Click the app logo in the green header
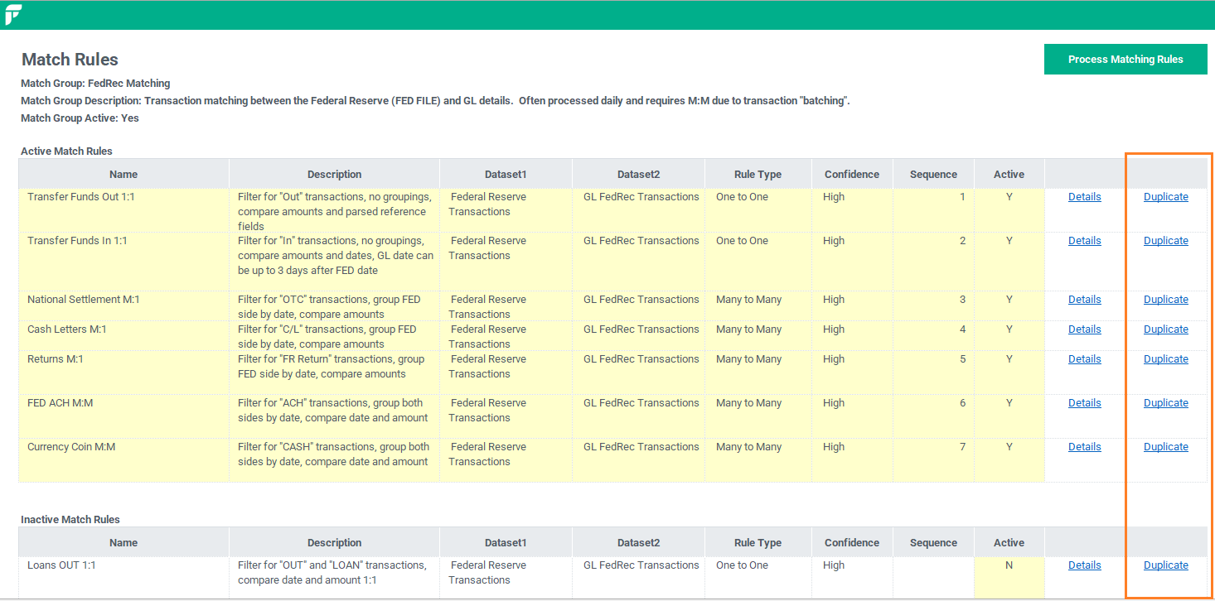 tap(13, 14)
